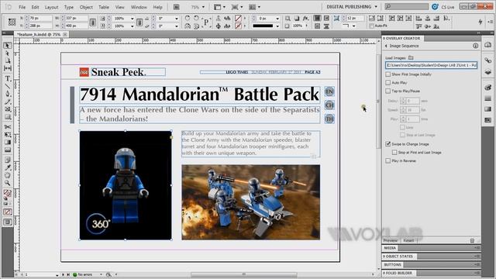Image resolution: width=496 pixels, height=279 pixels.
Task: Open the scale X percentage dropdown
Action: 133,19
